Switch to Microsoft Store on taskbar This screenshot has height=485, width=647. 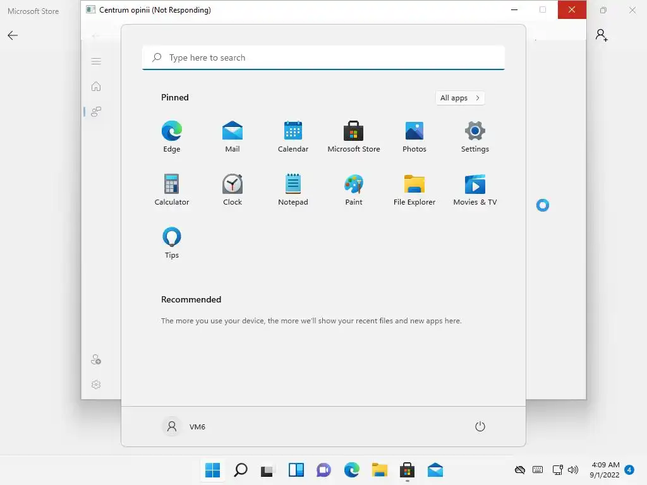coord(408,470)
